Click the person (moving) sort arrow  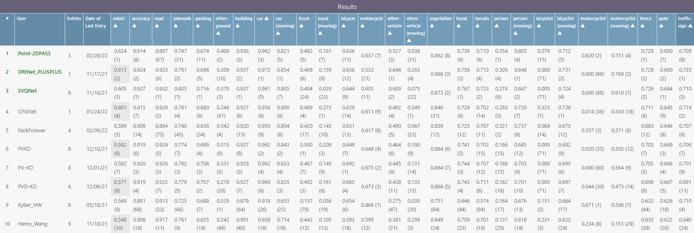[x=515, y=33]
